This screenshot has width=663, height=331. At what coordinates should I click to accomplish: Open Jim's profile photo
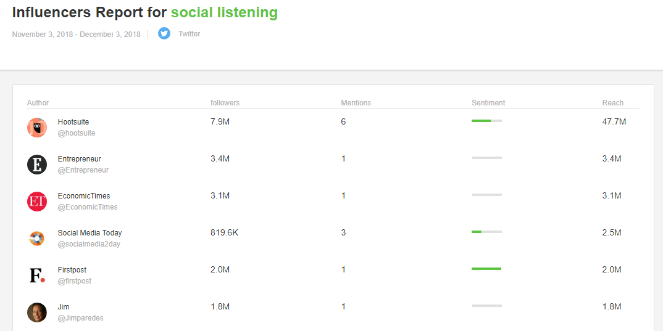(x=37, y=313)
